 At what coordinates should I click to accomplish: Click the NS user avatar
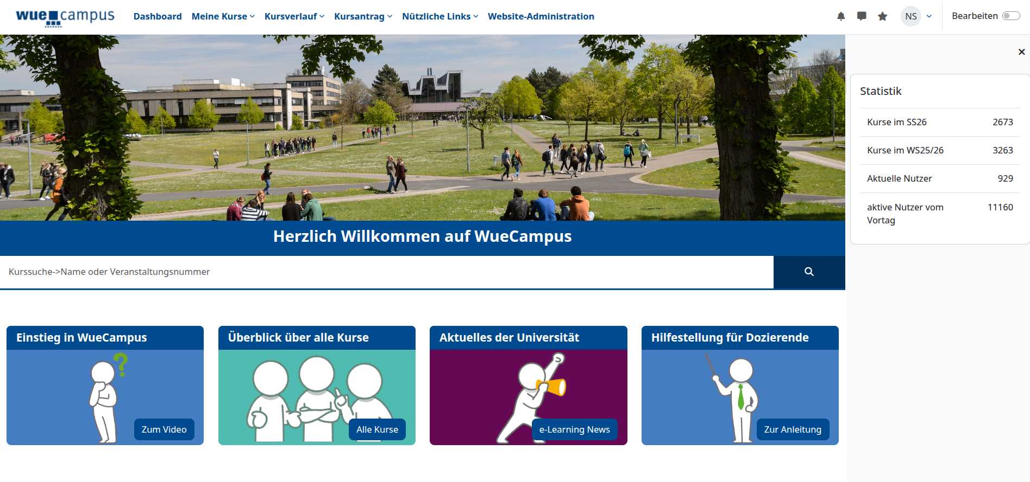tap(911, 16)
